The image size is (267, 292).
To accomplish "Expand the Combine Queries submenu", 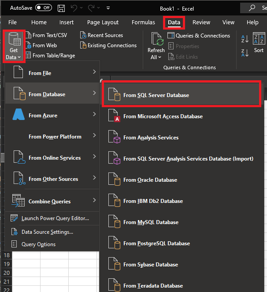I will click(x=52, y=200).
